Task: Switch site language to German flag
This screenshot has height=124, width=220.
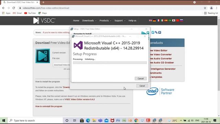Action: click(154, 20)
